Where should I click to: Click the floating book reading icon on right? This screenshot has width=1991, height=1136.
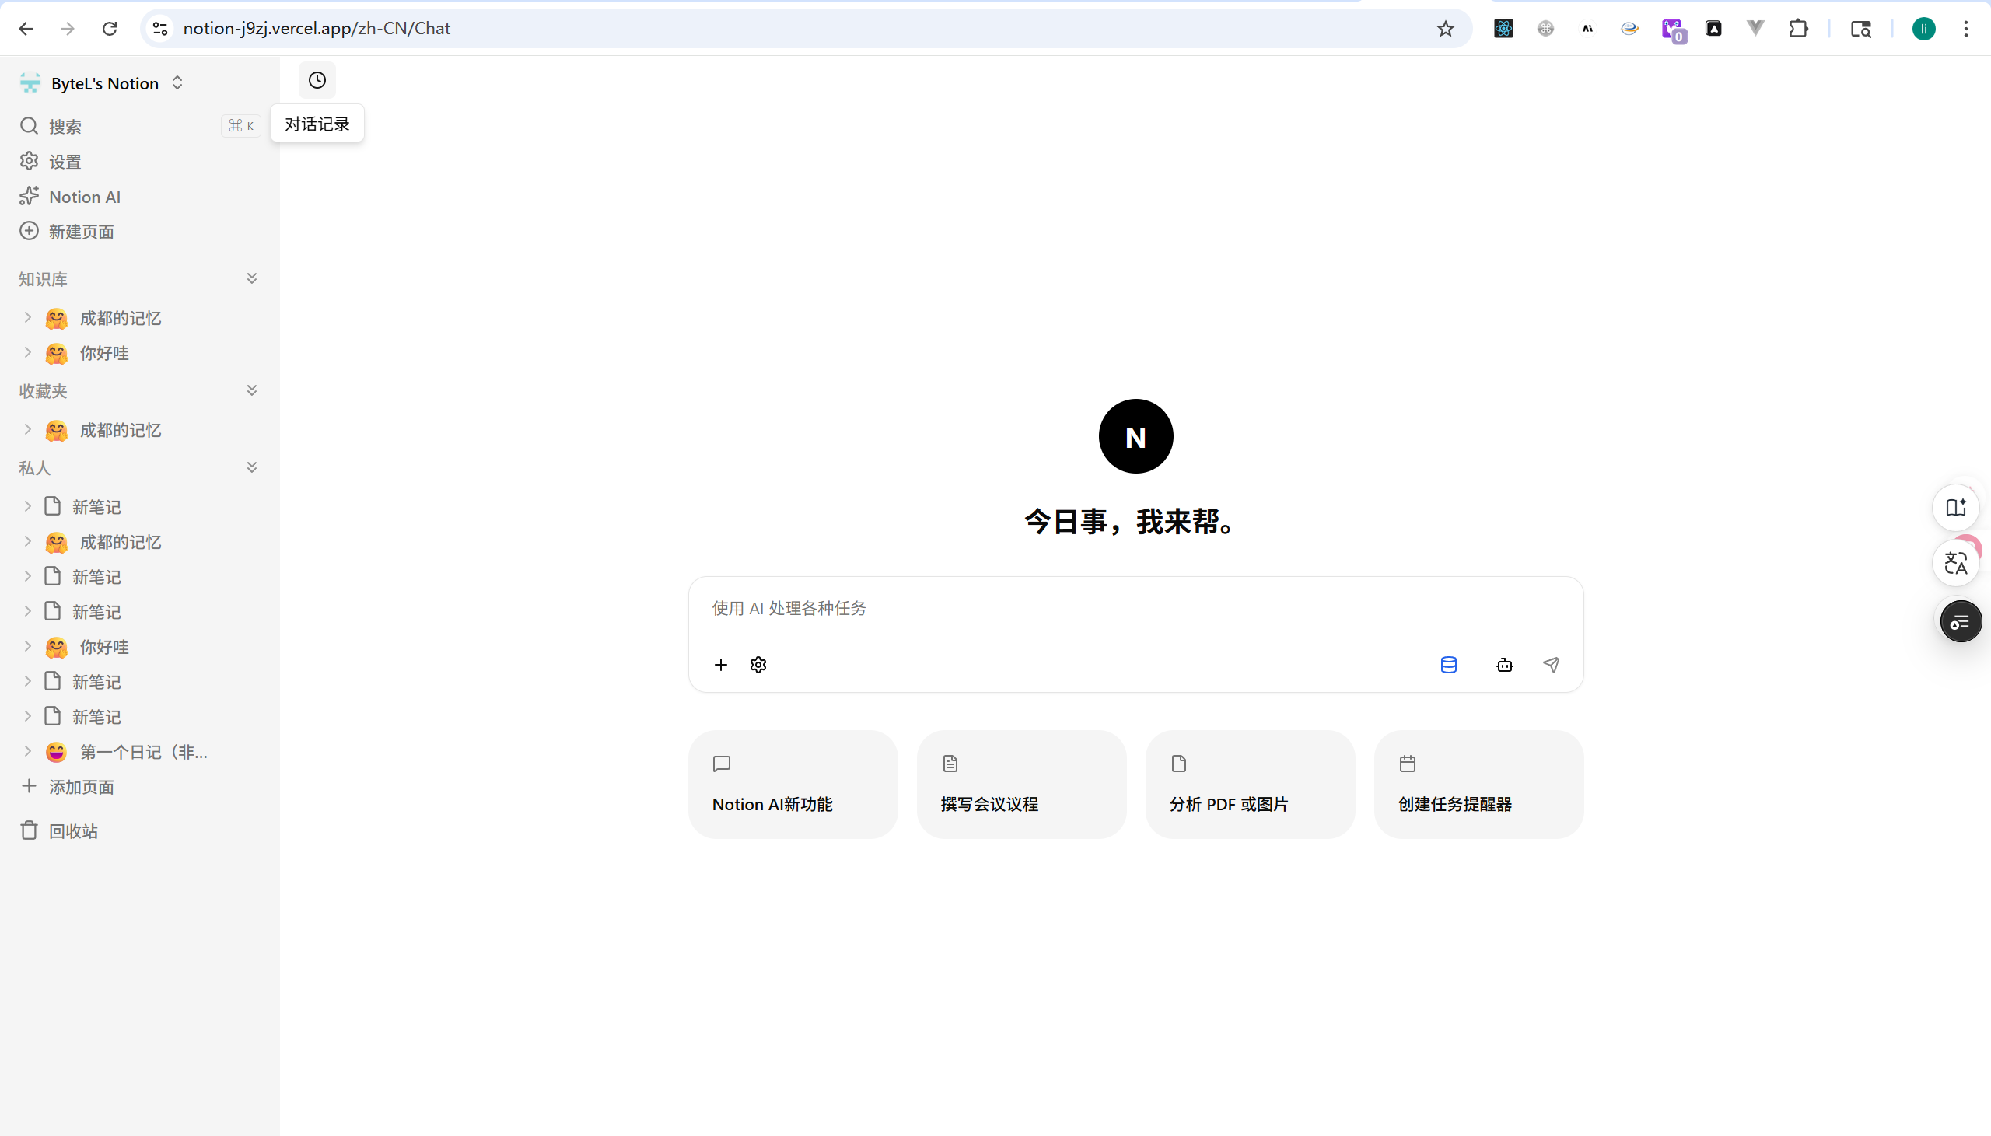point(1958,506)
